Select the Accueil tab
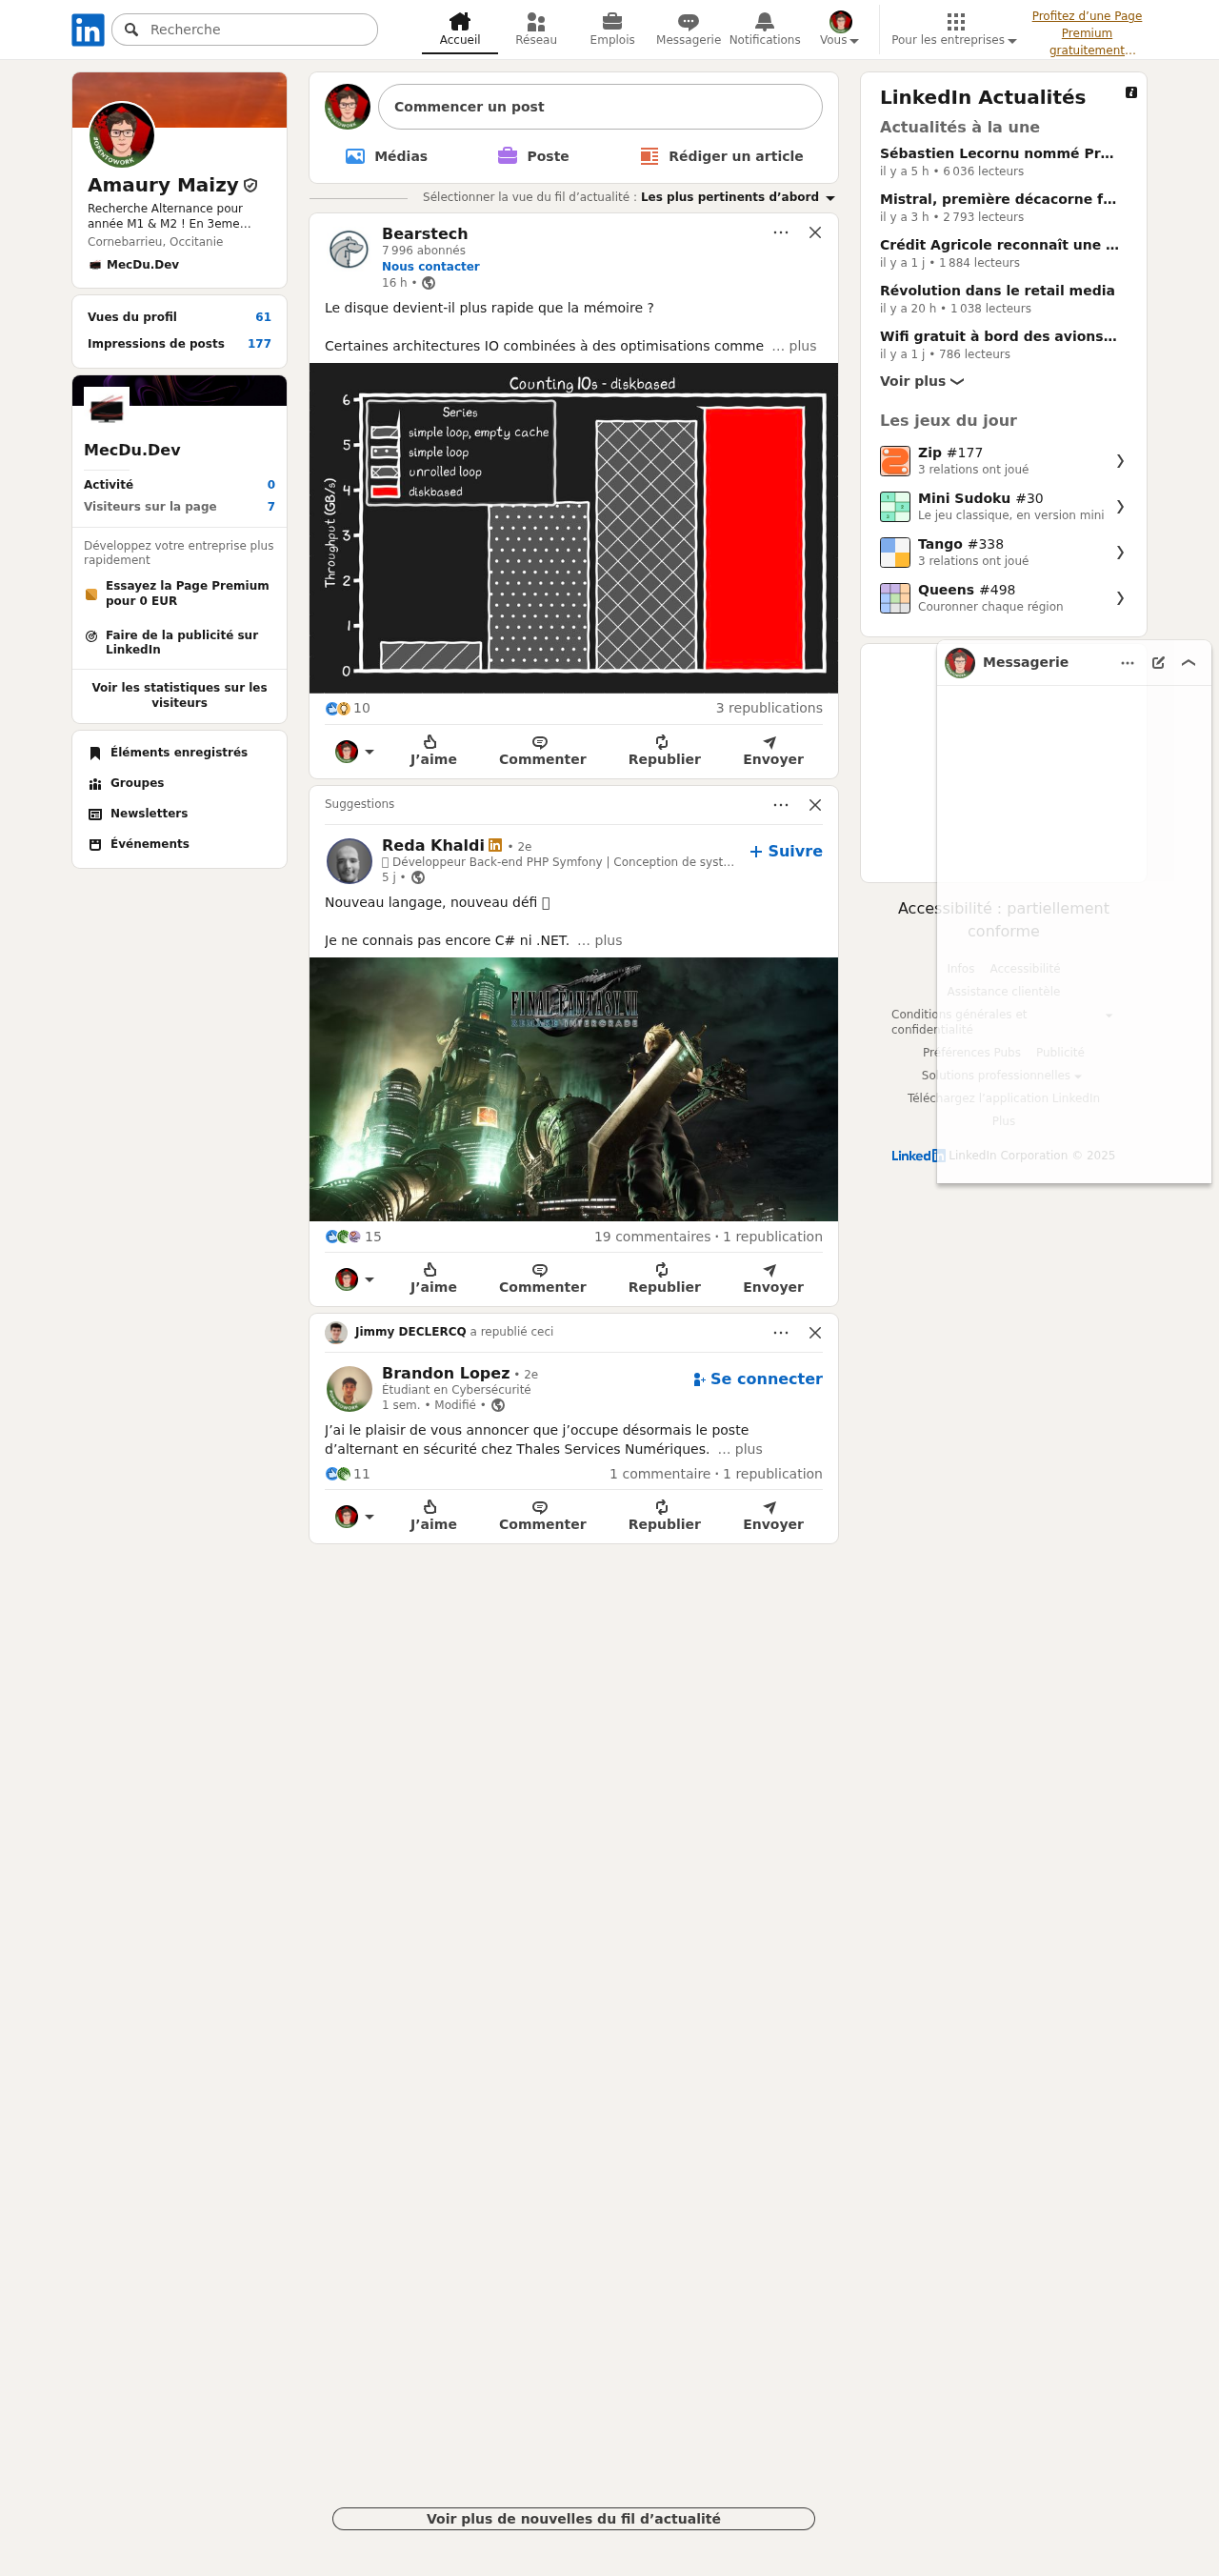 point(460,29)
